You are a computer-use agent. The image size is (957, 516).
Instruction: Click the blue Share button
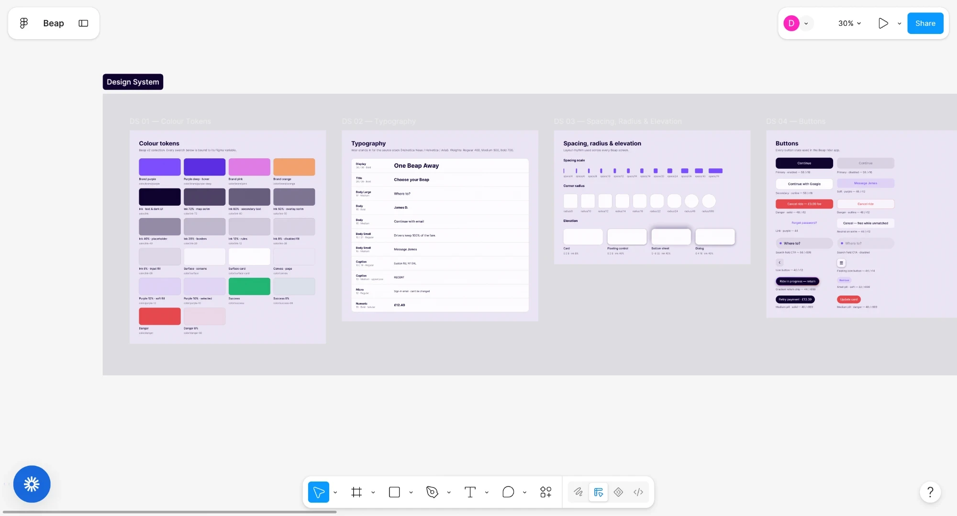[925, 23]
